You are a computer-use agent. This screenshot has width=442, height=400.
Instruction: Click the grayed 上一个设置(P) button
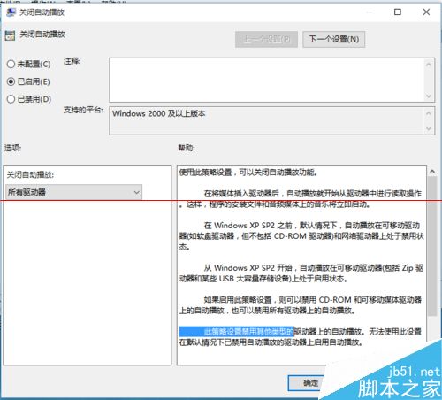[x=266, y=39]
